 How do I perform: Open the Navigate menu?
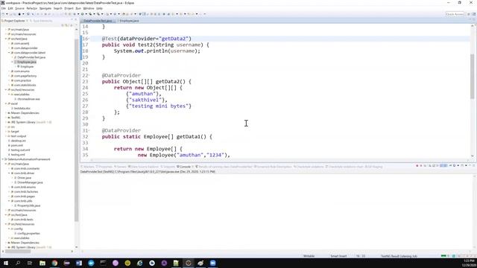[x=45, y=8]
